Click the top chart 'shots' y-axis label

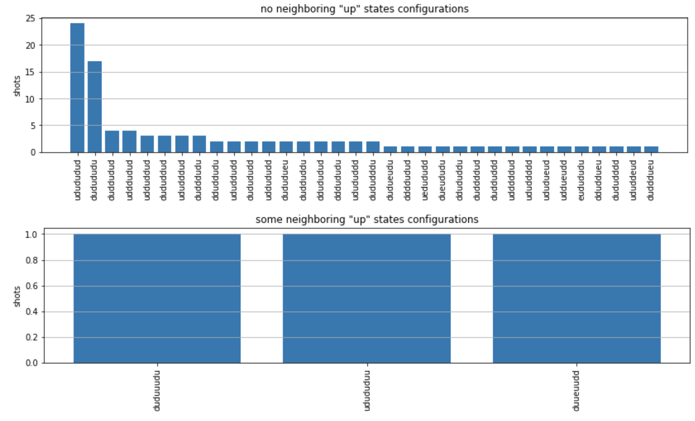click(x=17, y=86)
